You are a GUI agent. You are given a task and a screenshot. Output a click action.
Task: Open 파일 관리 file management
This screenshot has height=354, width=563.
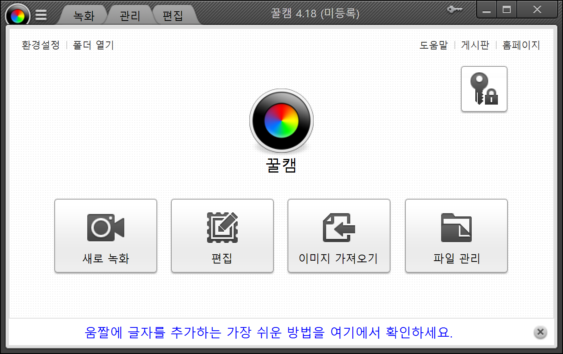pos(456,236)
